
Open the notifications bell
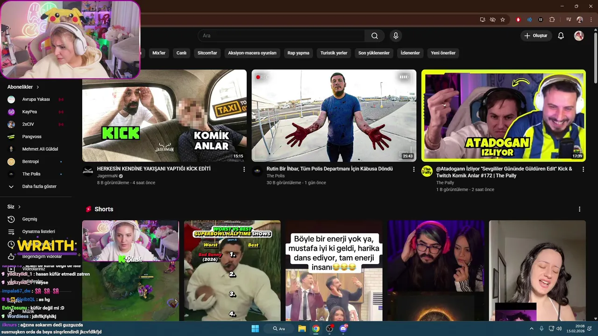[x=561, y=36]
